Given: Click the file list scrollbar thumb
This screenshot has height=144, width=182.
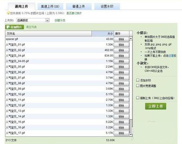Looking at the screenshot, I should click(131, 126).
